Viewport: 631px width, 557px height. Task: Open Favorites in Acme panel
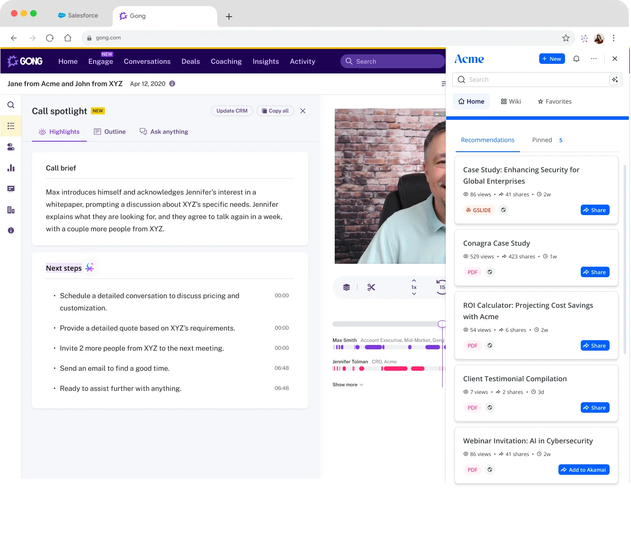(x=555, y=101)
